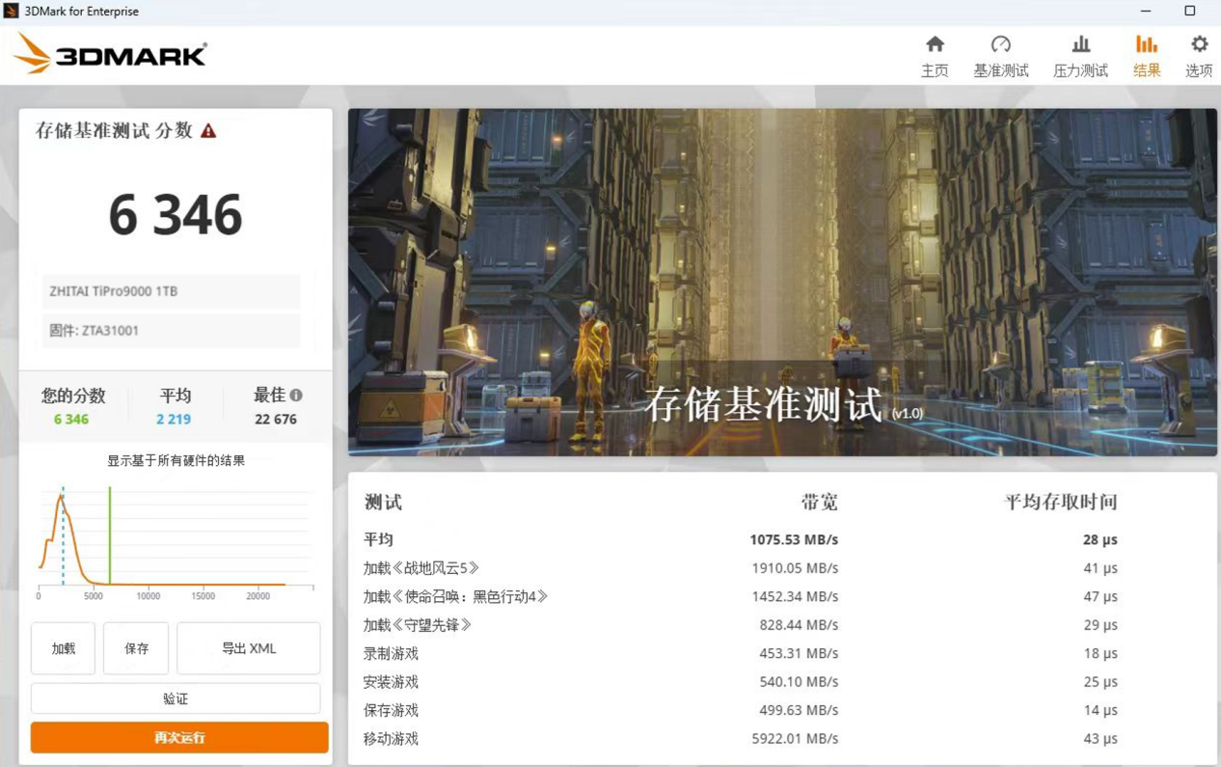Click the info icon beside 最佳
1221x767 pixels.
[x=296, y=395]
